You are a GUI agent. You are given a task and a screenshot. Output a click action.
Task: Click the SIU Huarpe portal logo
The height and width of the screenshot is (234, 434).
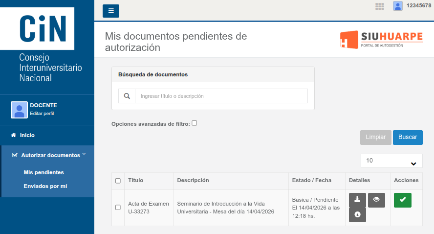(381, 40)
